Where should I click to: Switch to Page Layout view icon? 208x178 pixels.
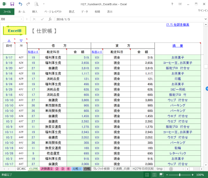[154, 175]
